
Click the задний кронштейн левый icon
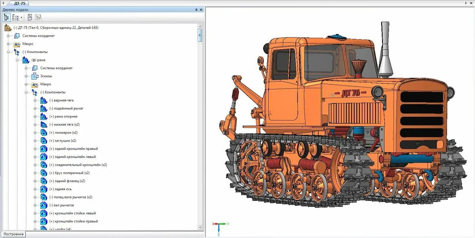click(44, 157)
